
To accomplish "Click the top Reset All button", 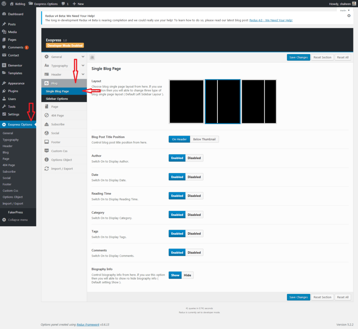I will (343, 57).
